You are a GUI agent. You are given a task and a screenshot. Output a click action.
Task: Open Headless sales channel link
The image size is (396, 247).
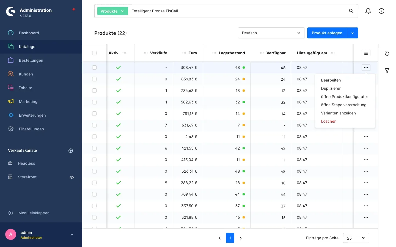(26, 163)
